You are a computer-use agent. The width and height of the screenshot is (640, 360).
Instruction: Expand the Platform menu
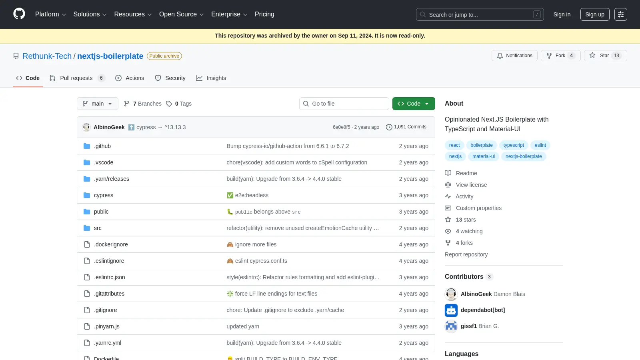50,14
